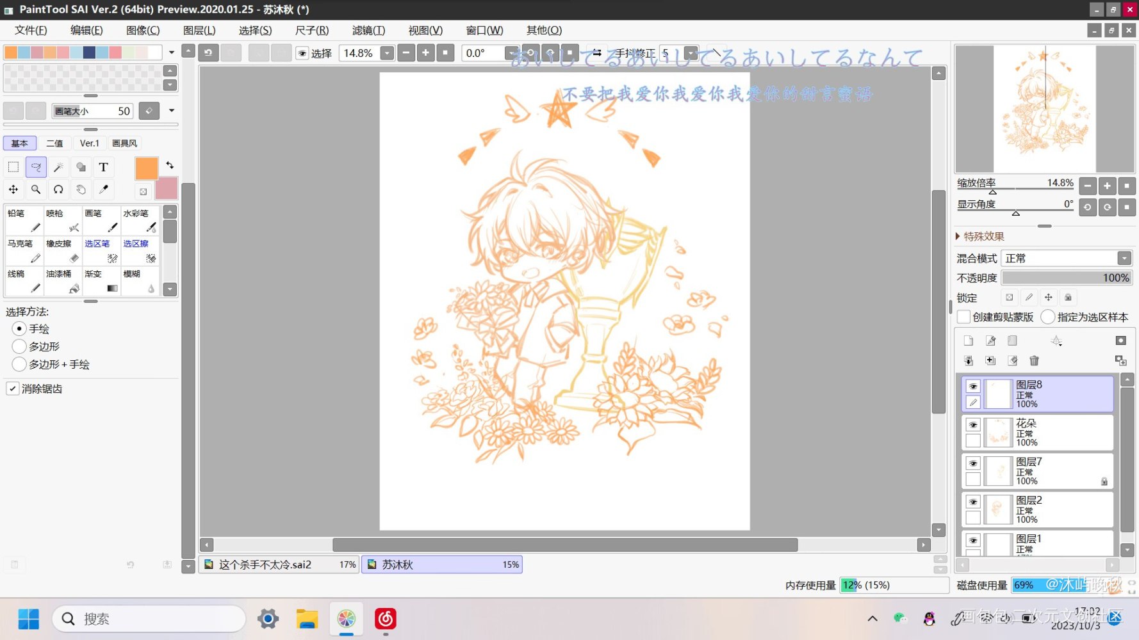Switch to the 这个杀手不太冷.sai2 document tab
The width and height of the screenshot is (1139, 640).
279,564
